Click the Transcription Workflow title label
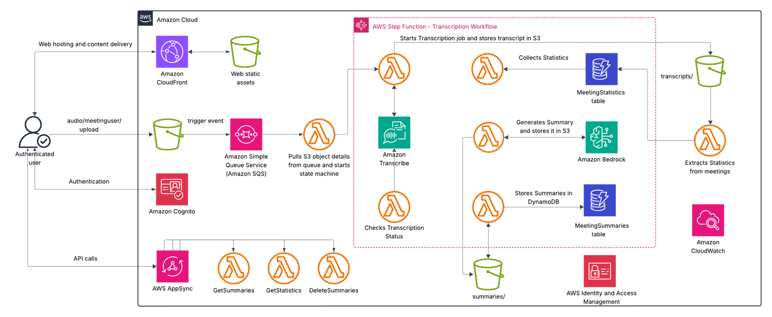The width and height of the screenshot is (772, 317). (435, 27)
